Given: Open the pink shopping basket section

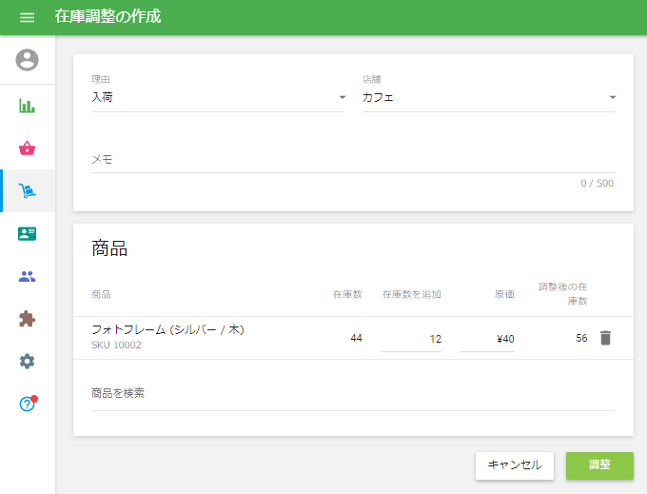Looking at the screenshot, I should (28, 148).
